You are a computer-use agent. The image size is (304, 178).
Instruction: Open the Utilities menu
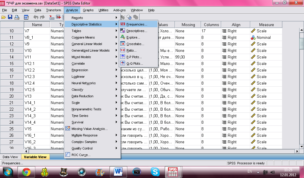point(103,10)
